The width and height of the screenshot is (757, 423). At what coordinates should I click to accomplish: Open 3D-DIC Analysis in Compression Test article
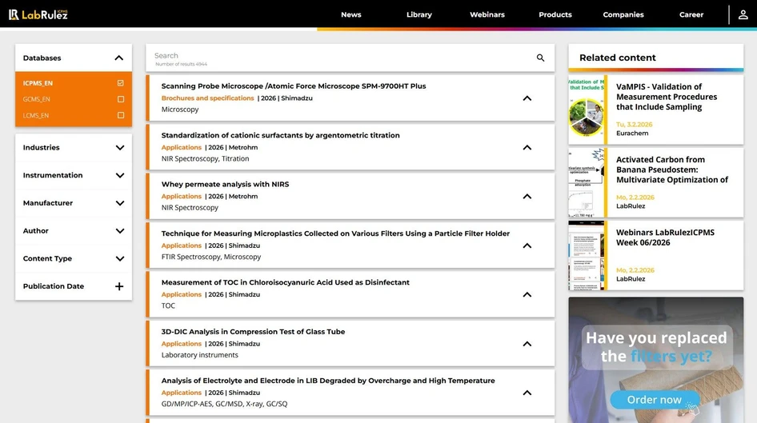[253, 331]
